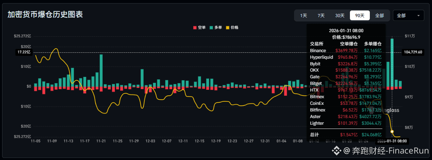Click the HTX row in tooltip

tap(346, 90)
